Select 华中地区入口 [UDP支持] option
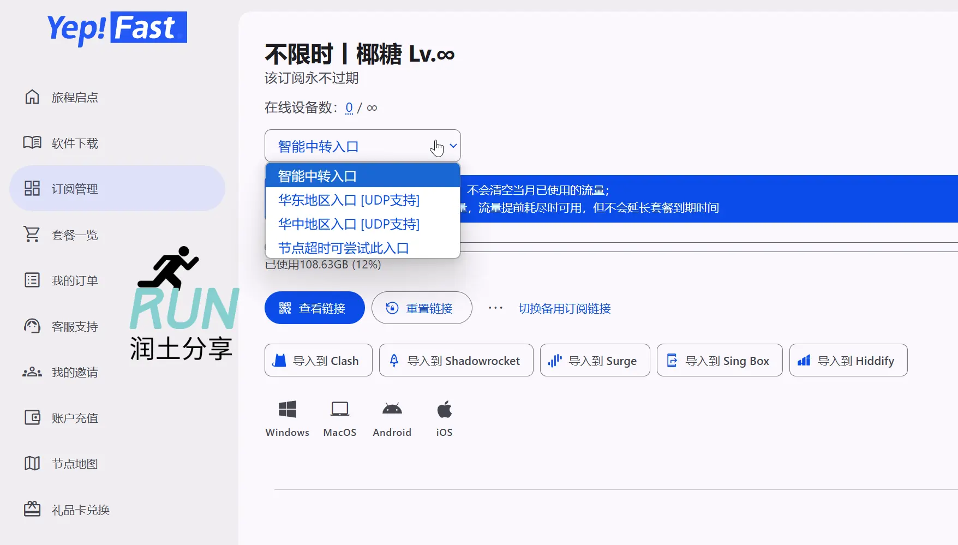Image resolution: width=958 pixels, height=545 pixels. pyautogui.click(x=348, y=224)
